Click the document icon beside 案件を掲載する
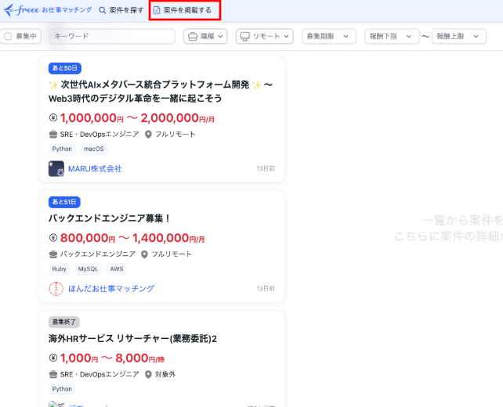The image size is (503, 407). [157, 11]
